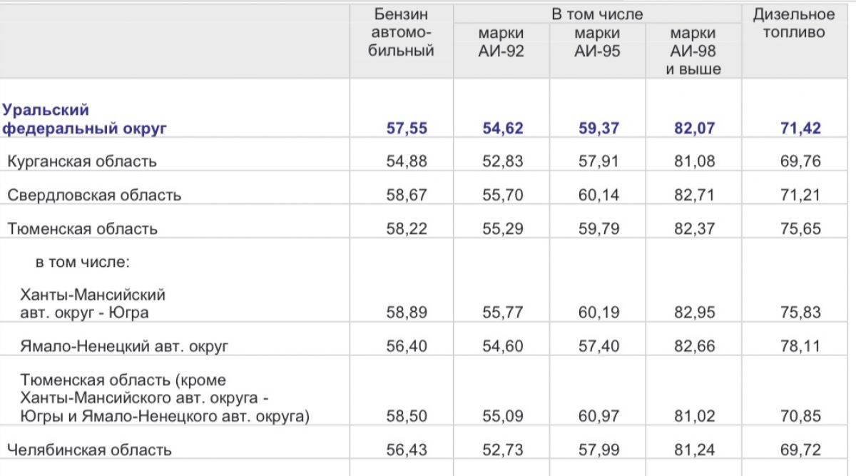Click the Бензин автомобильный column header
This screenshot has width=856, height=476.
coord(401,33)
